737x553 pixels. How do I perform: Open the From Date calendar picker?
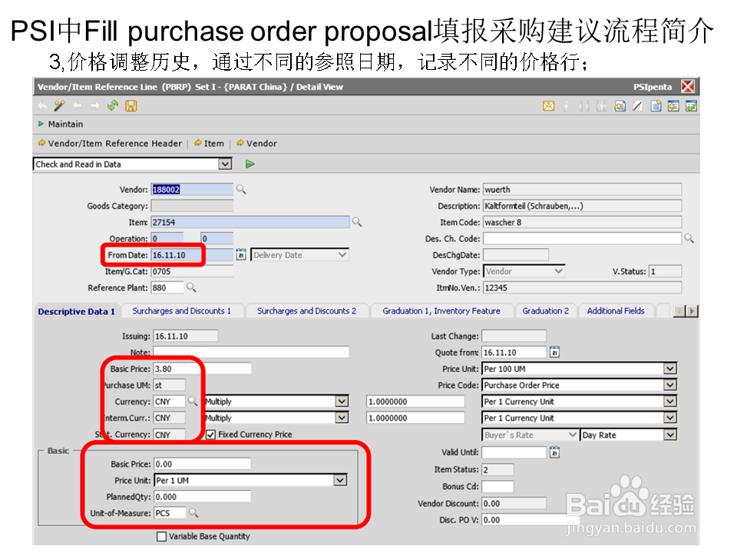242,254
